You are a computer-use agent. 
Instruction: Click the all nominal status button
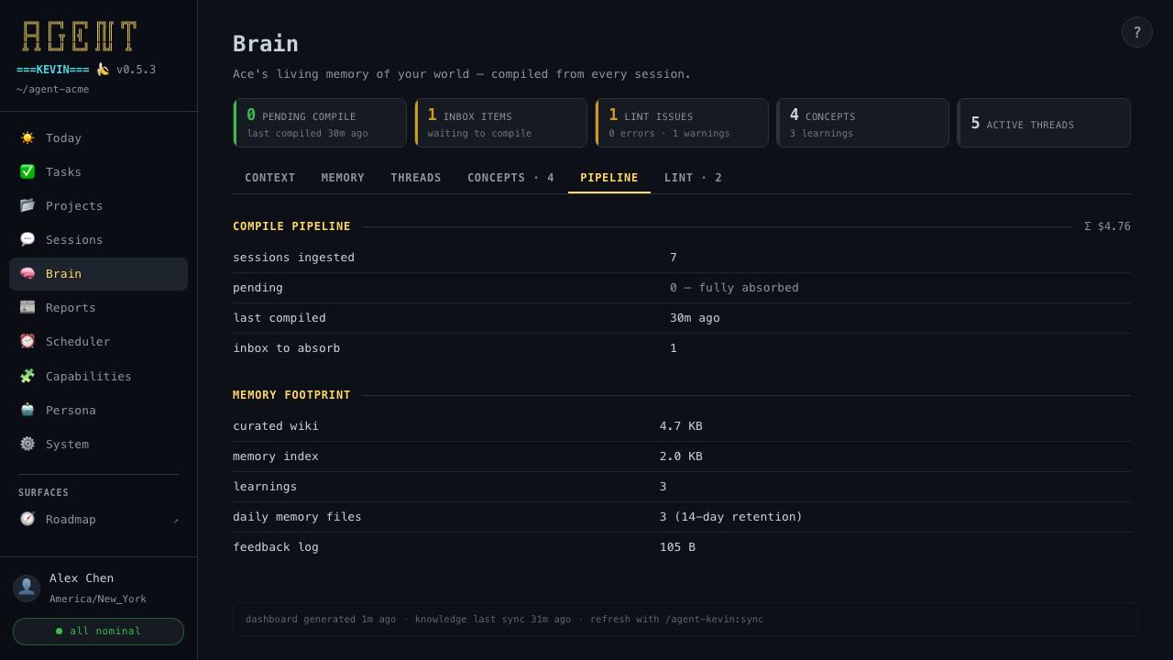coord(98,632)
